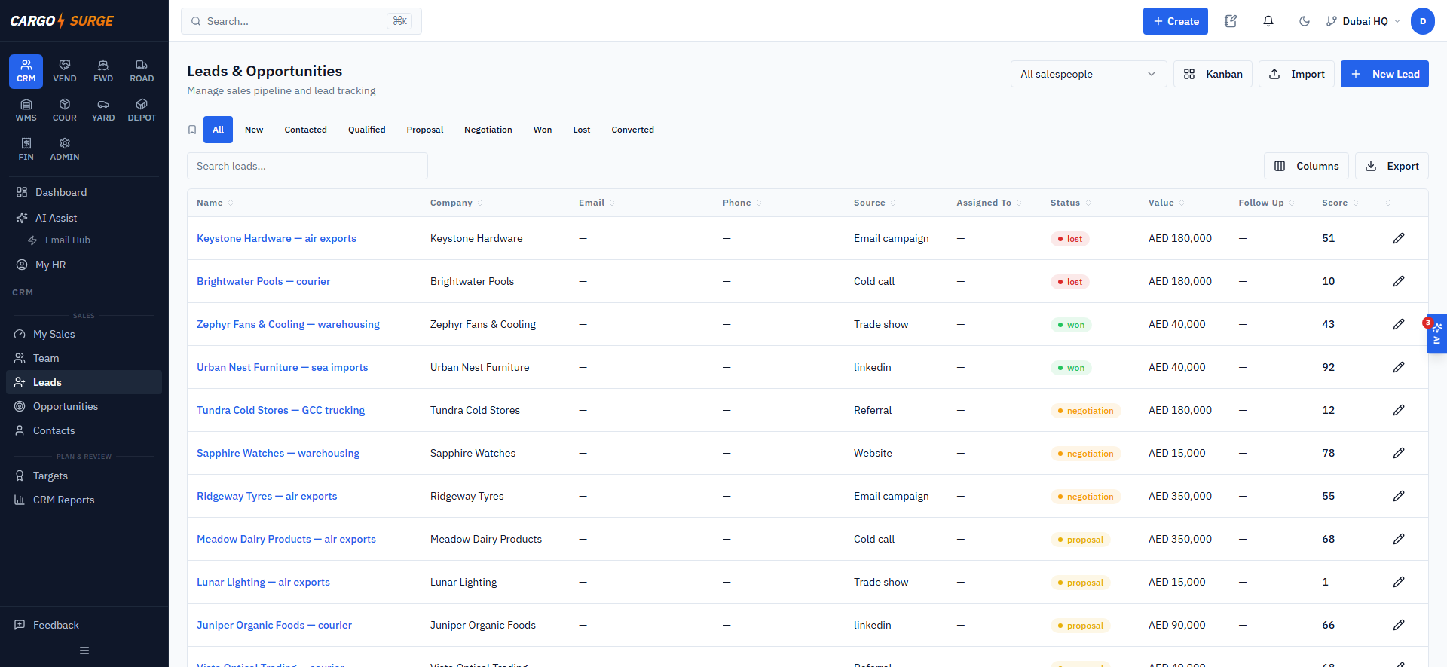
Task: Edit the Lunar Lighting lead
Action: [1399, 582]
